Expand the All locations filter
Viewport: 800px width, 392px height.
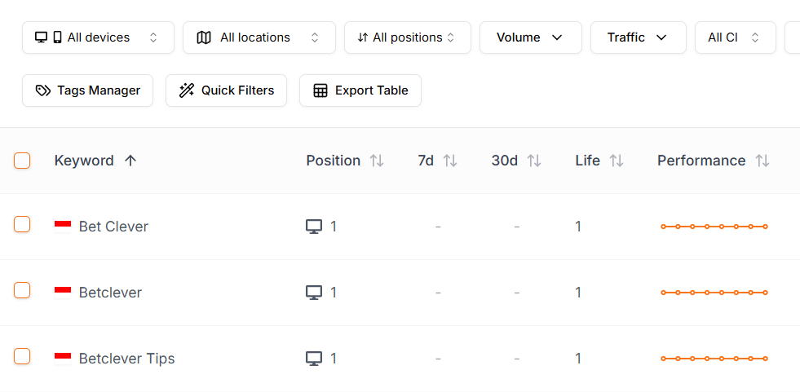259,37
